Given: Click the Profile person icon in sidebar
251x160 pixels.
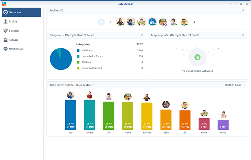Looking at the screenshot, I should (5, 21).
